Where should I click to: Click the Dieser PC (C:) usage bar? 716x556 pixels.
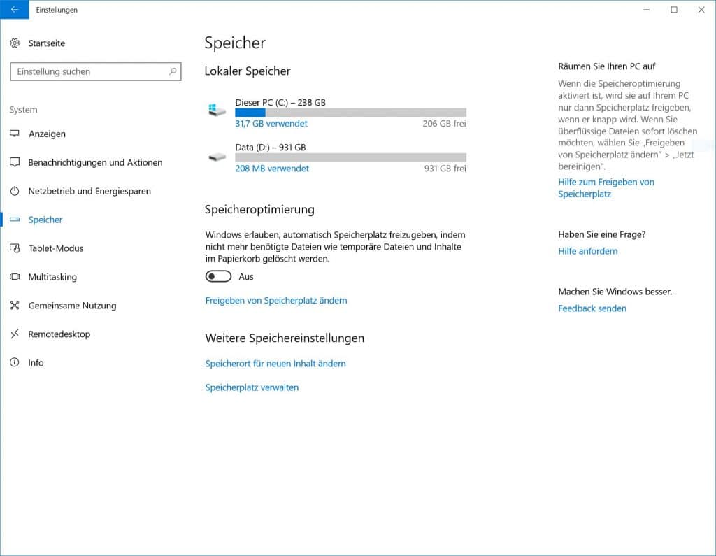pos(350,113)
